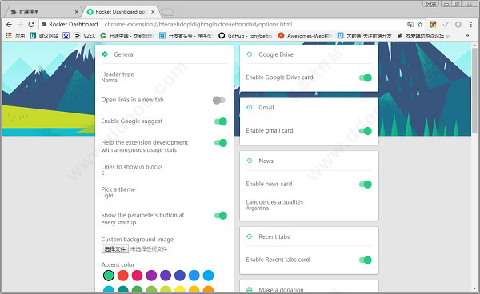This screenshot has width=480, height=294.
Task: Toggle Show the parameters button at startup
Action: click(x=221, y=216)
